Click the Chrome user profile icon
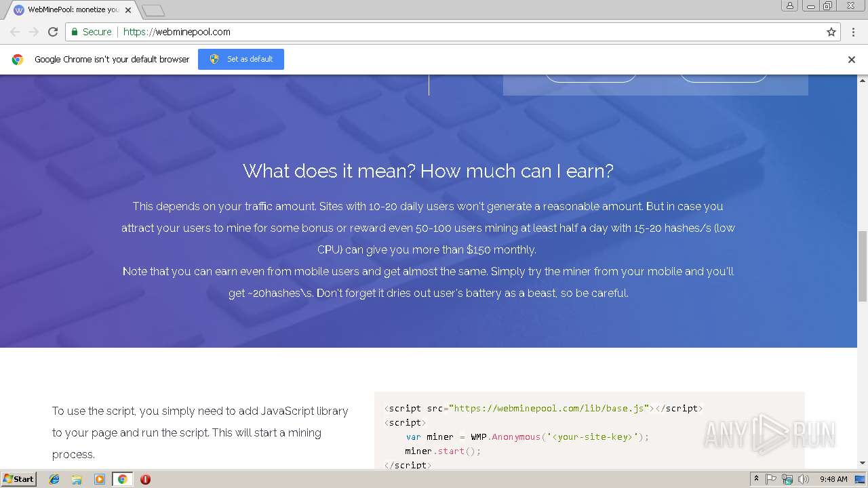Viewport: 868px width, 488px height. tap(790, 5)
